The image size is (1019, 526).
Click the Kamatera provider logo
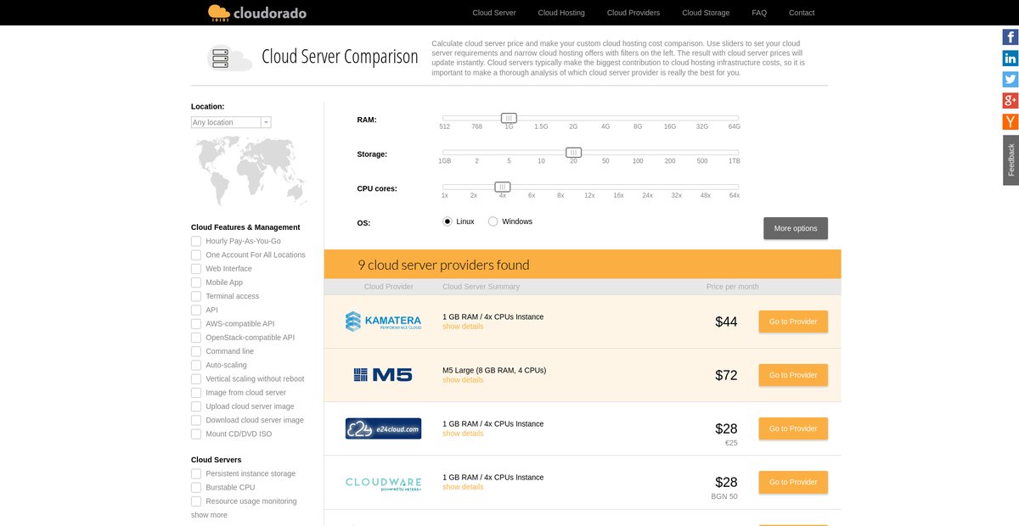pyautogui.click(x=383, y=322)
